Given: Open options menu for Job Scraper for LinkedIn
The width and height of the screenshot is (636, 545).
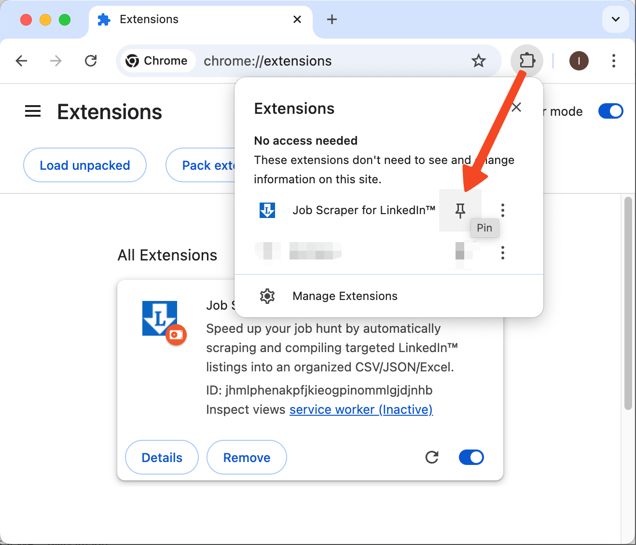Looking at the screenshot, I should pyautogui.click(x=502, y=210).
